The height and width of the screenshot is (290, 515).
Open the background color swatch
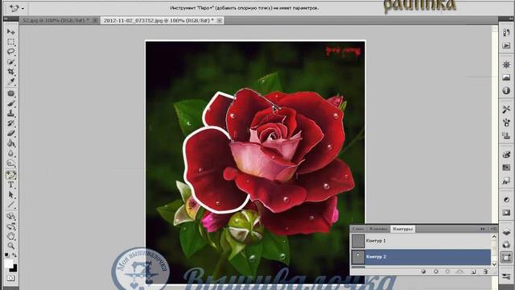(x=14, y=268)
